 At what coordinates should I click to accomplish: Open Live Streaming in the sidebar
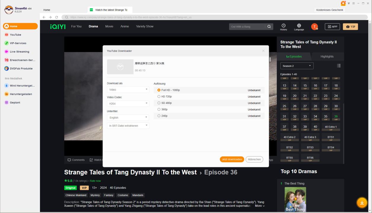tap(19, 51)
